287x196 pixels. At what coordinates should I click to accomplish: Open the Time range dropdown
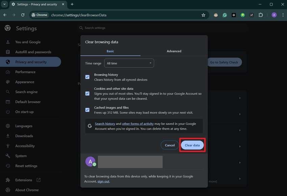(x=129, y=63)
